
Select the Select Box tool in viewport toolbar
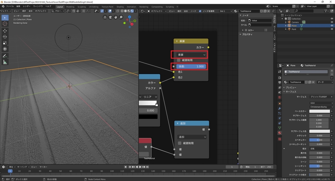point(5,18)
